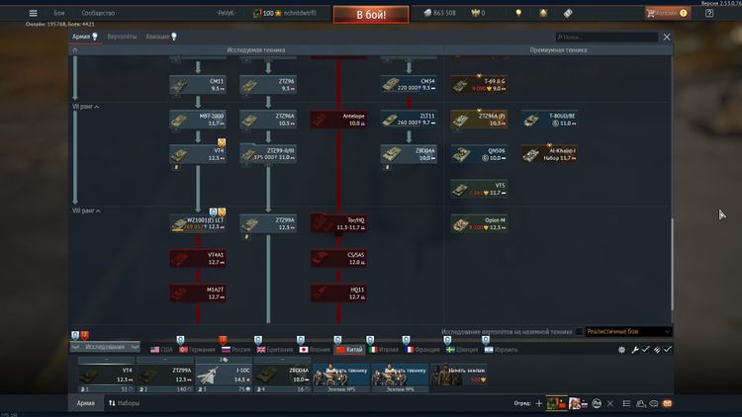742x417 pixels.
Task: Switch to the Вертолёты tab
Action: pos(121,36)
